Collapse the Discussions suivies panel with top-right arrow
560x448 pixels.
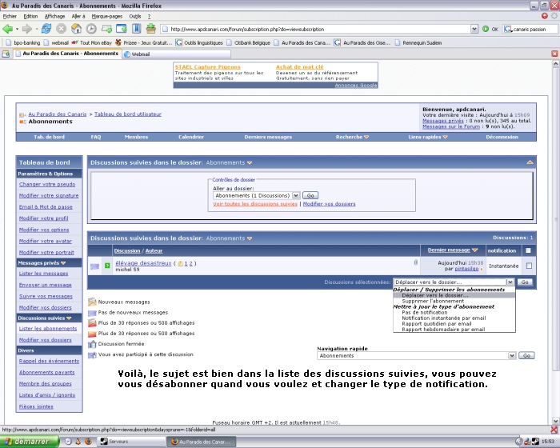coord(530,162)
